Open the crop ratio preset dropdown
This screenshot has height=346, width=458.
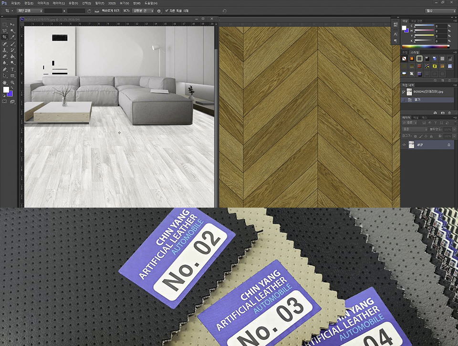click(29, 10)
